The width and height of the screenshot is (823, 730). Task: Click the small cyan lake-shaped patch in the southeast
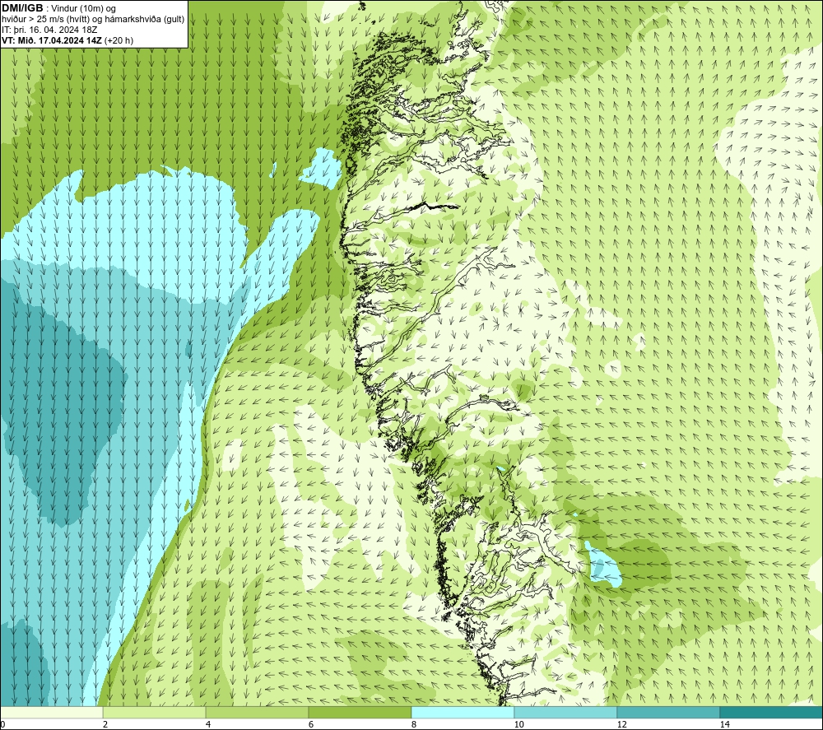(602, 565)
